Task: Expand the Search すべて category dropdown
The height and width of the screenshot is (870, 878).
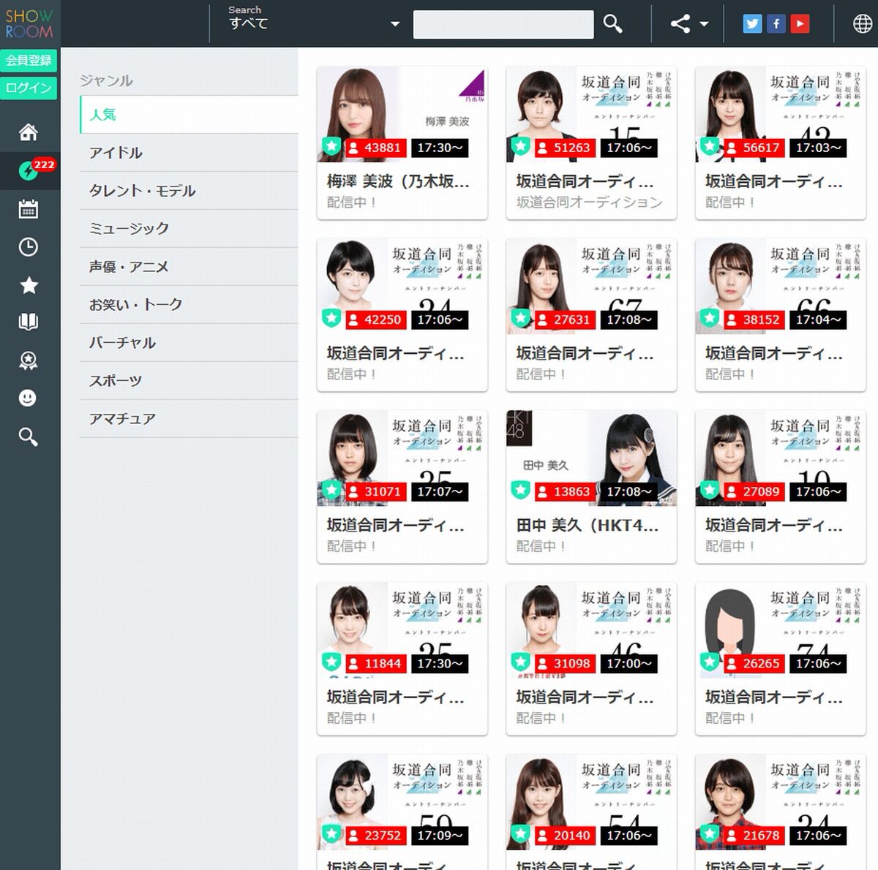Action: 315,23
